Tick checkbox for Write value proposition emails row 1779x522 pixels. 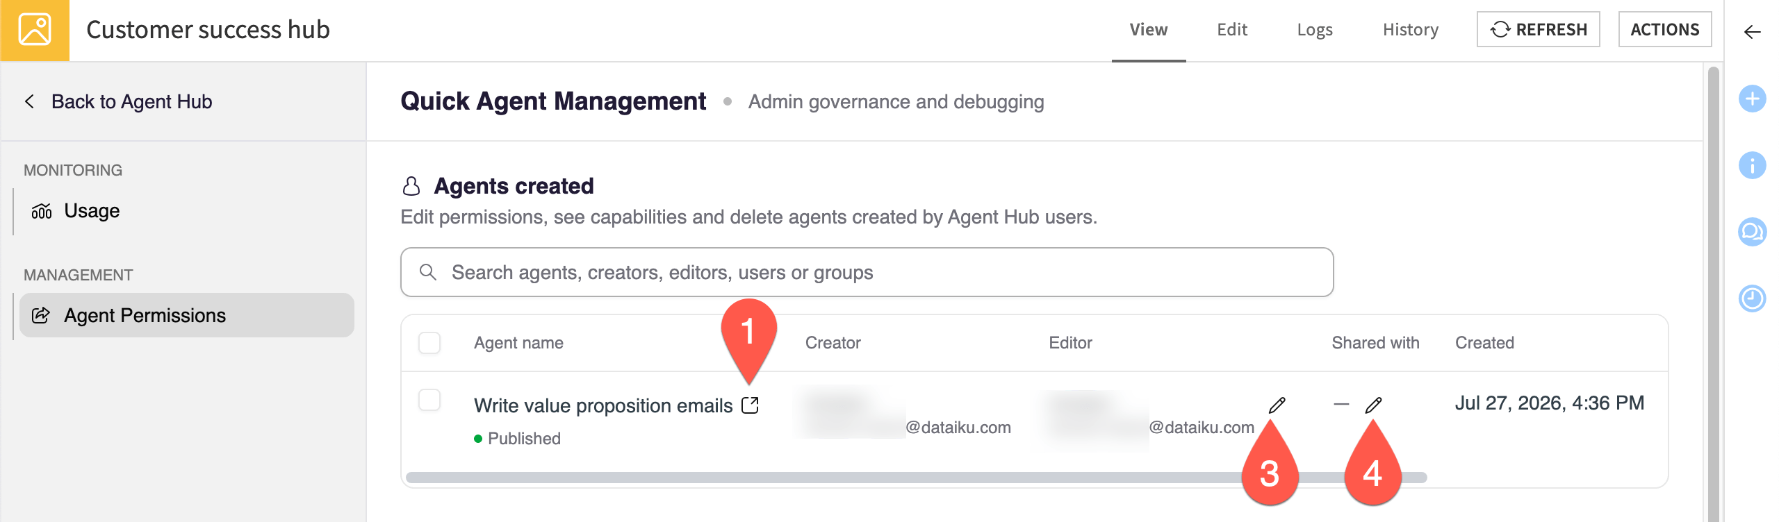coord(429,400)
